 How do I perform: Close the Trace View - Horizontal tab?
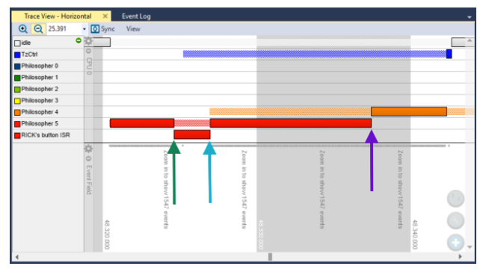pyautogui.click(x=105, y=16)
